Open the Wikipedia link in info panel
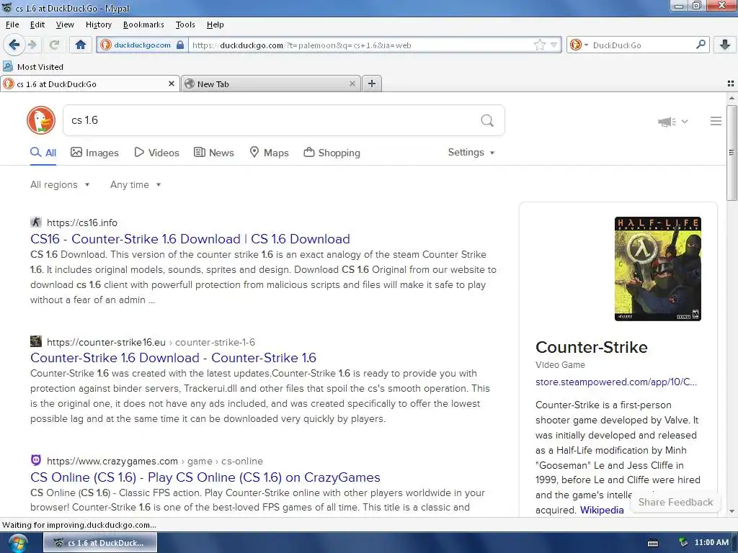 point(602,510)
